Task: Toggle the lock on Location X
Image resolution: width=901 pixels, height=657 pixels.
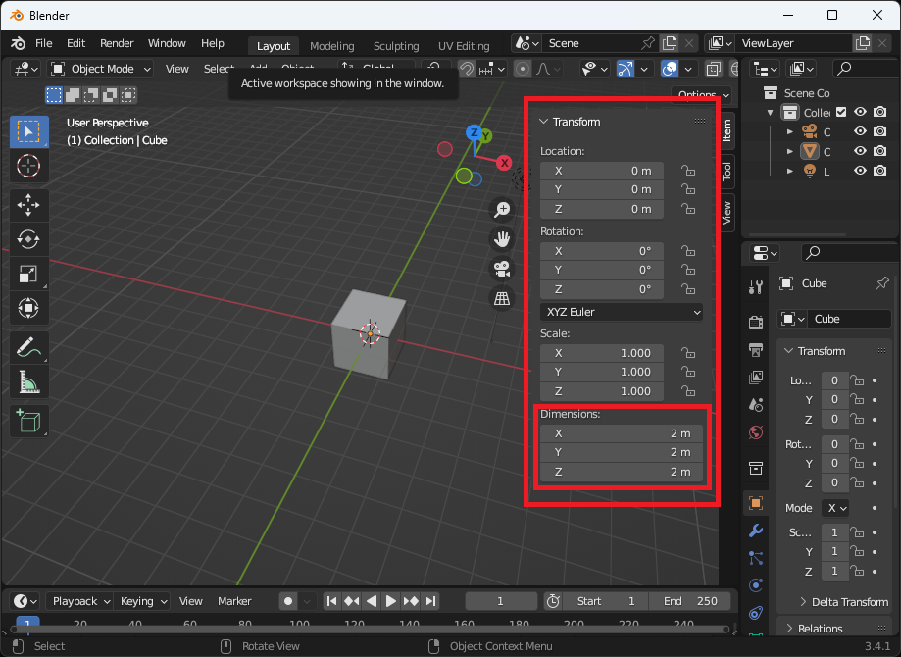Action: point(688,171)
